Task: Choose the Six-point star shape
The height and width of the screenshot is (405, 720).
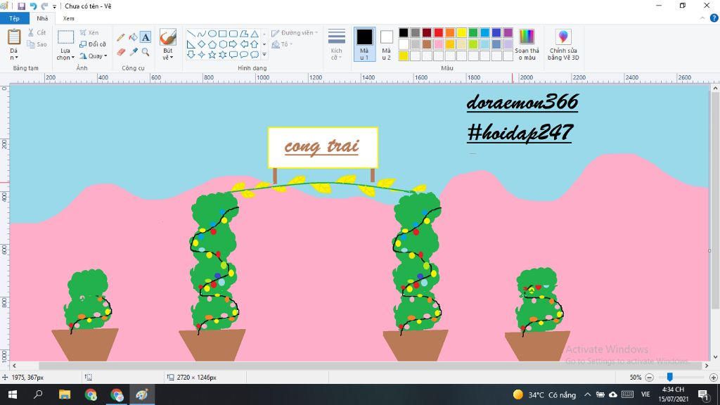Action: click(223, 55)
